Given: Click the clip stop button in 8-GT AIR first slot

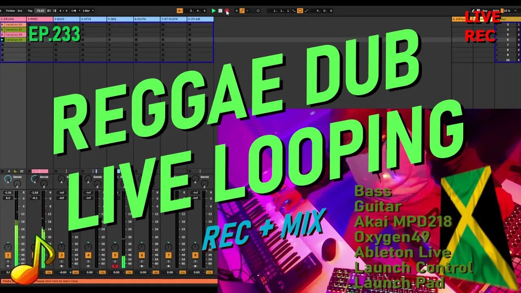Looking at the screenshot, I should [x=190, y=24].
